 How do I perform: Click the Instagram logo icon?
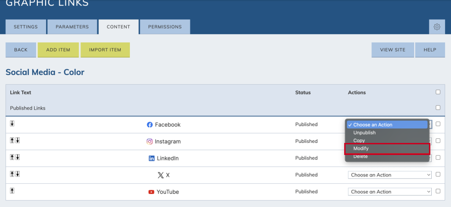tap(150, 141)
